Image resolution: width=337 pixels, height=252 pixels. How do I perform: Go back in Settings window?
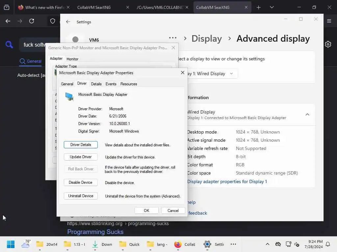pos(68,22)
